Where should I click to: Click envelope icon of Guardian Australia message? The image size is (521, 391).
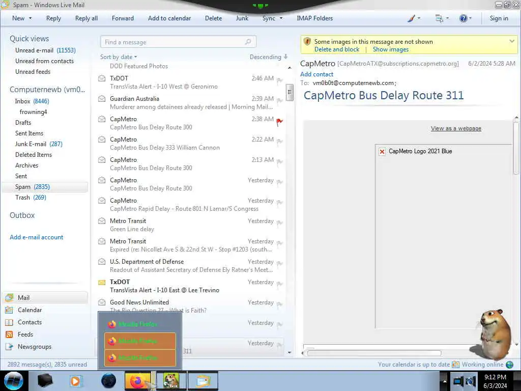(x=102, y=99)
